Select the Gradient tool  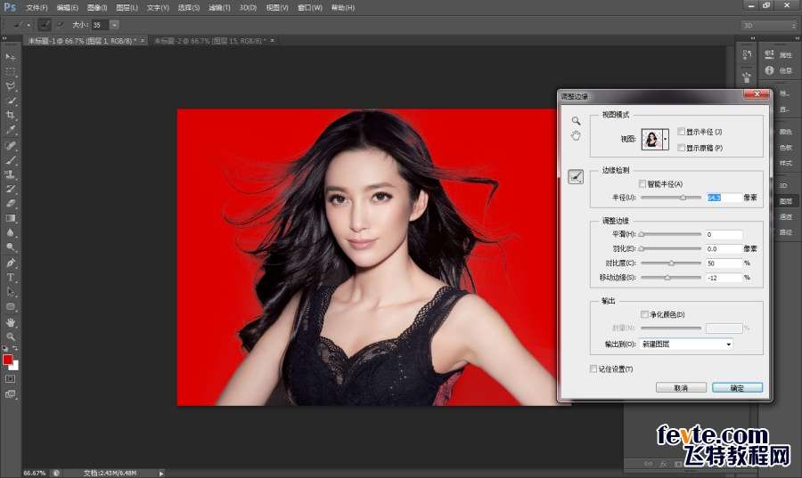point(10,218)
